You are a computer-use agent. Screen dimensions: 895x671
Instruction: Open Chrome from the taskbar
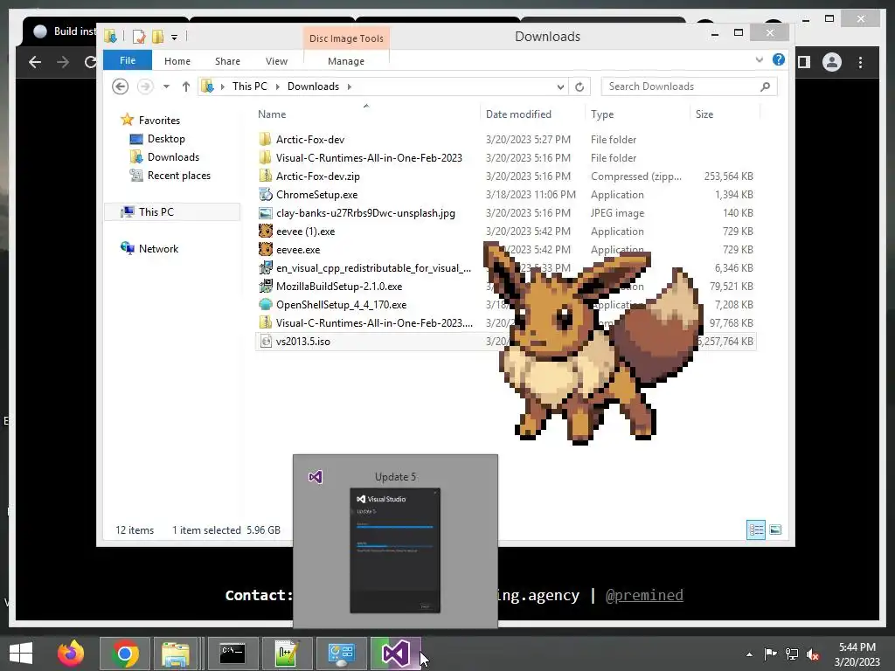click(125, 654)
